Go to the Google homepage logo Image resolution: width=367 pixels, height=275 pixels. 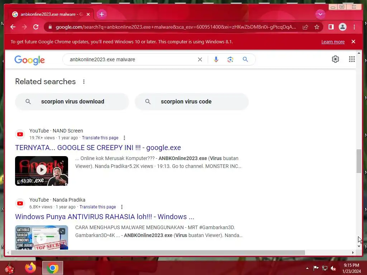pos(29,60)
